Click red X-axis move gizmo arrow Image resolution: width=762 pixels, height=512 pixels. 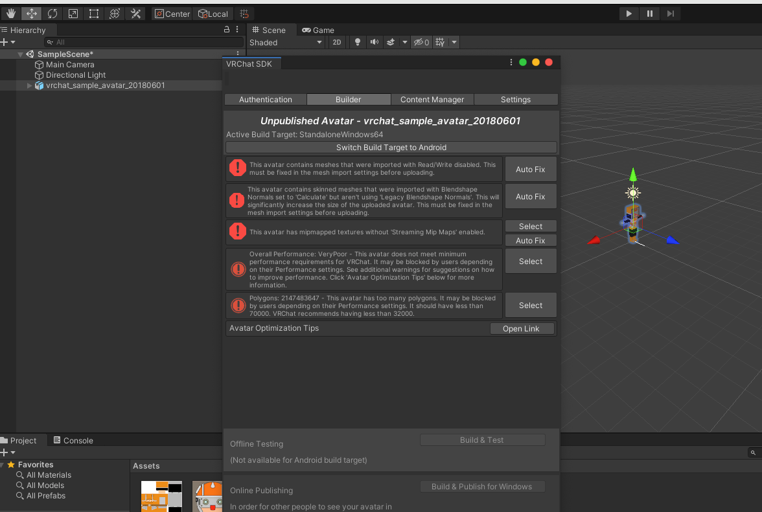click(594, 240)
